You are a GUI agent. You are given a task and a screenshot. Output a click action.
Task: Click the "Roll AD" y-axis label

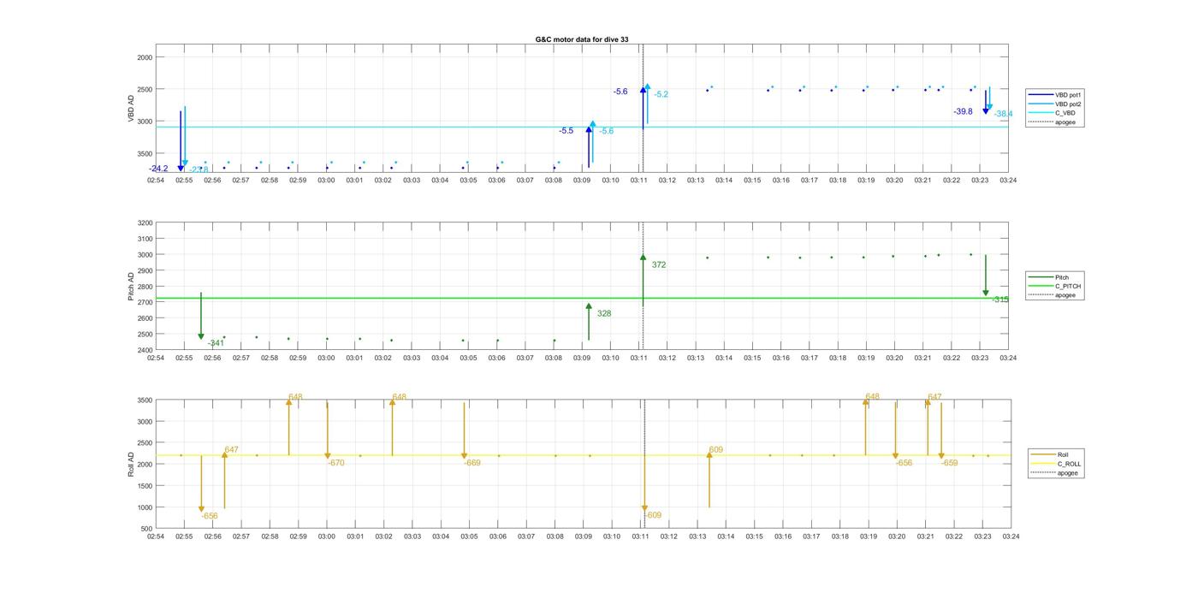point(131,464)
